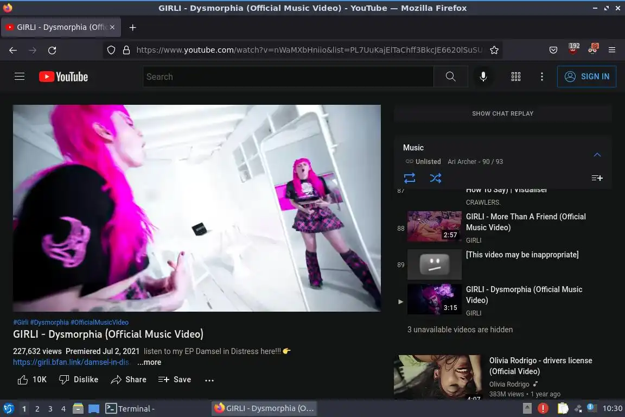The height and width of the screenshot is (417, 625).
Task: Toggle playlist loop
Action: pyautogui.click(x=410, y=178)
